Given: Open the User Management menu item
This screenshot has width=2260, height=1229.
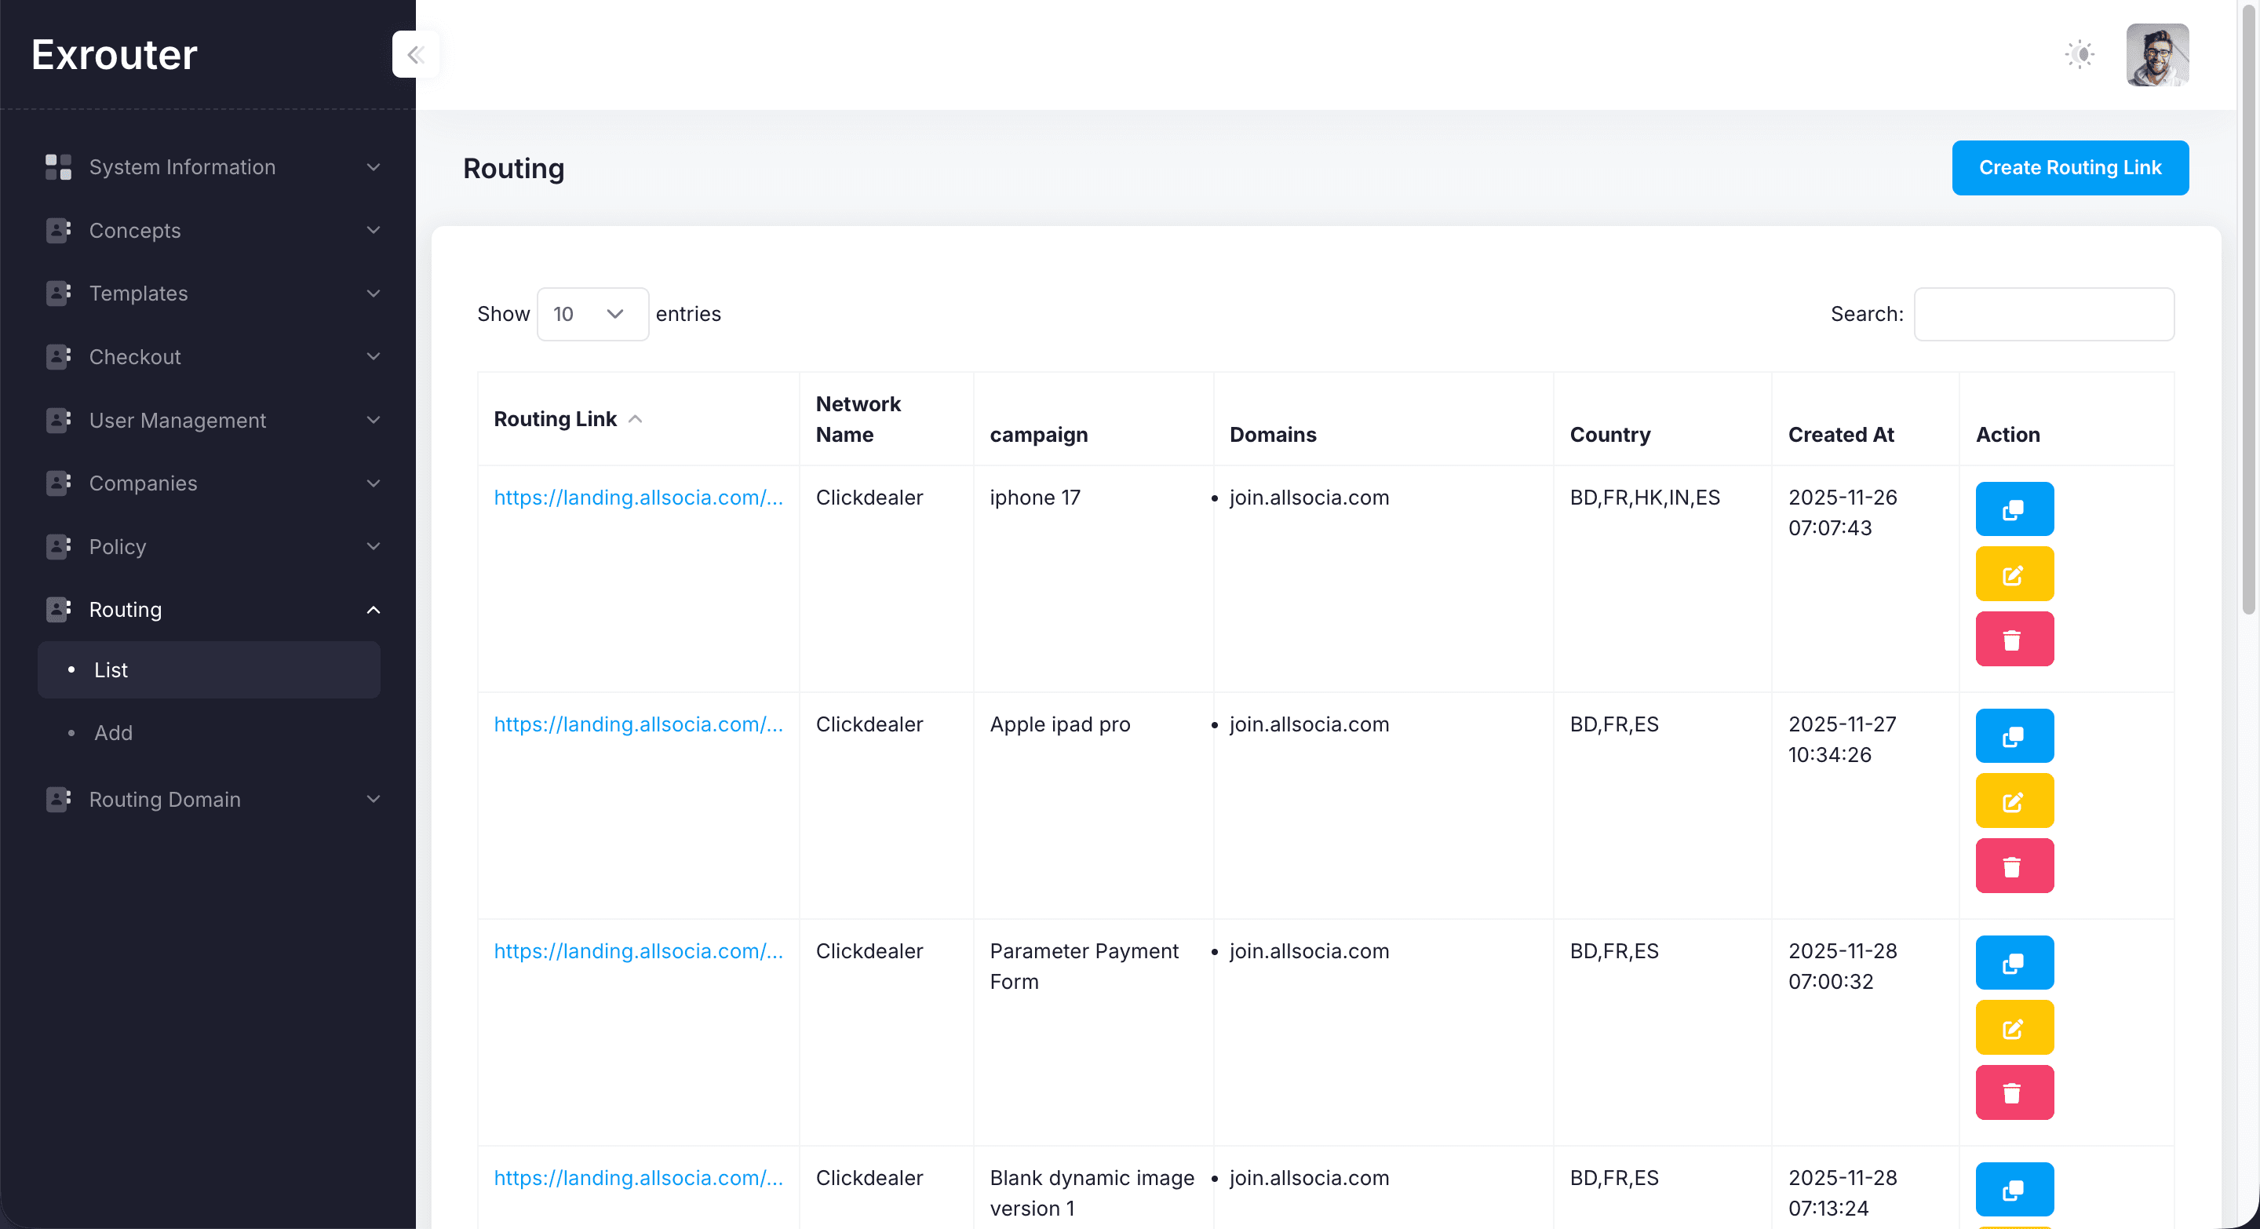Looking at the screenshot, I should tap(209, 420).
